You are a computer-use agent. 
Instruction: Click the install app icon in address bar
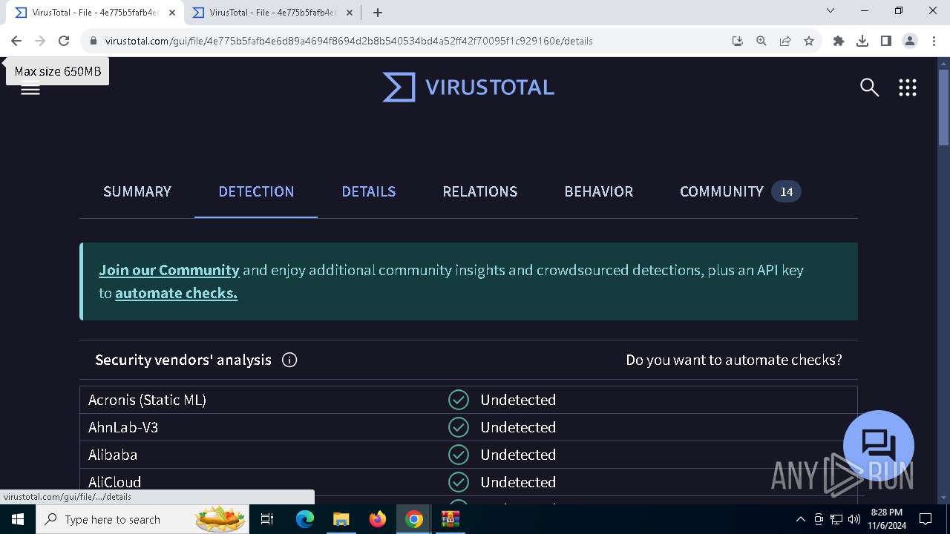pyautogui.click(x=737, y=41)
